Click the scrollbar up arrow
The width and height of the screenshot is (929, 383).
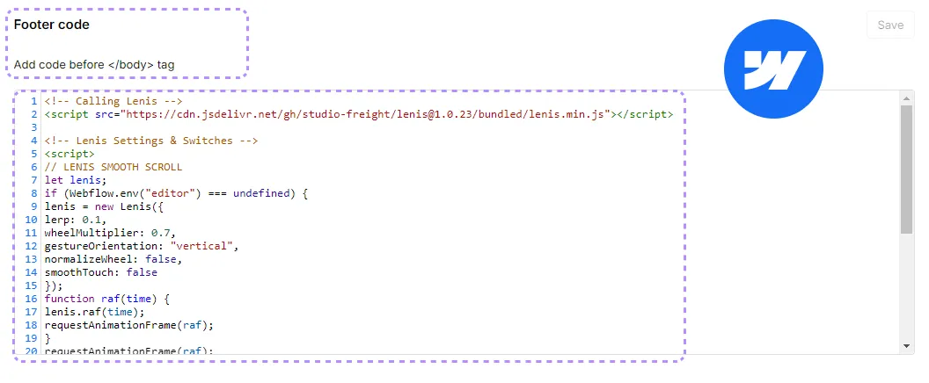906,98
